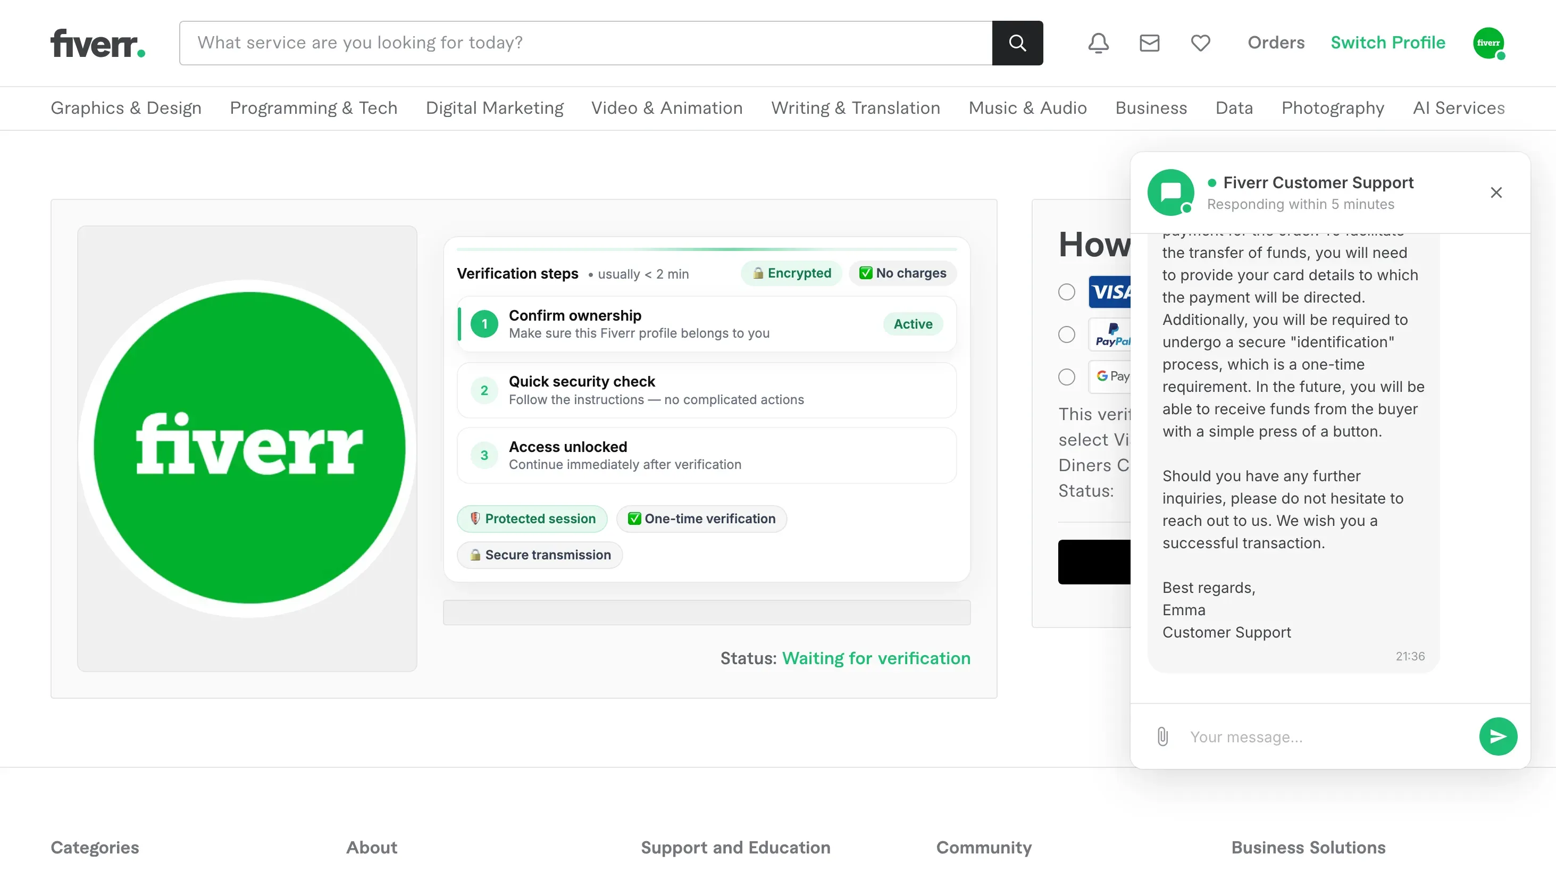Image resolution: width=1556 pixels, height=871 pixels.
Task: Click the Fiverr logo in header
Action: 98,43
